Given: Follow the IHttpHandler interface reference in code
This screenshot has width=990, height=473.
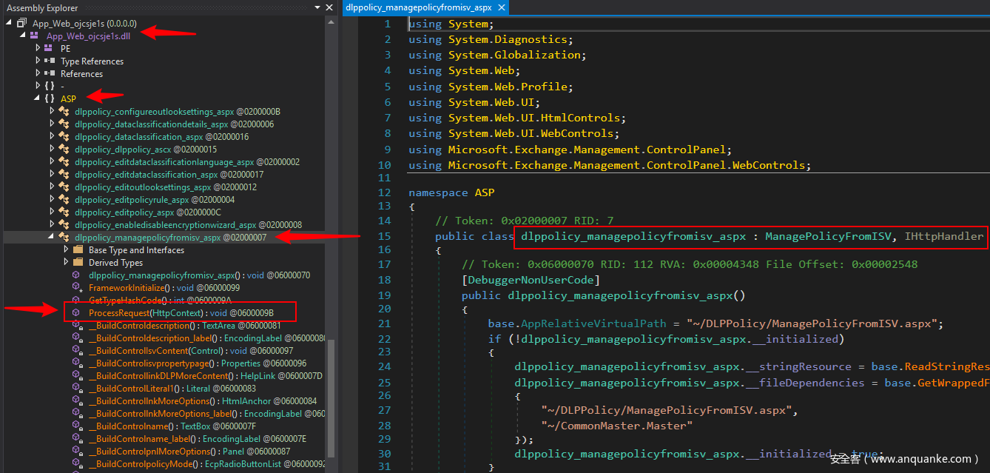Looking at the screenshot, I should 943,236.
